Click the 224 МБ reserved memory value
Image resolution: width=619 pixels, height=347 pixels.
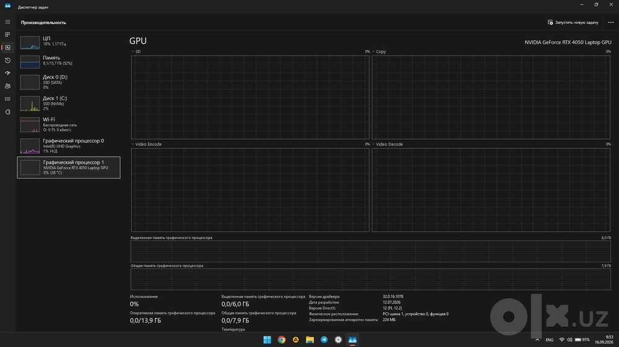pos(389,320)
